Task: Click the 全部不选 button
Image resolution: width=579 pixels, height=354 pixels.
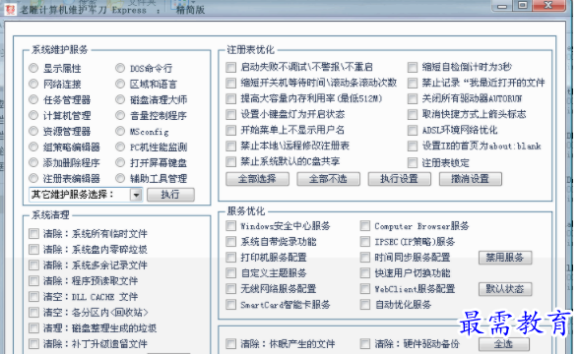Action: tap(328, 179)
